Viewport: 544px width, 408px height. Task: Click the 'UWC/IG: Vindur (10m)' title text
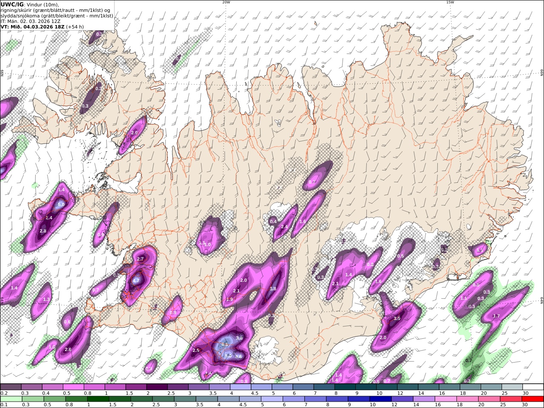coord(30,4)
